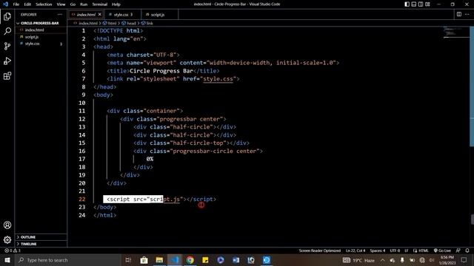Follow the script.js link in src
The height and width of the screenshot is (266, 474).
(x=164, y=199)
